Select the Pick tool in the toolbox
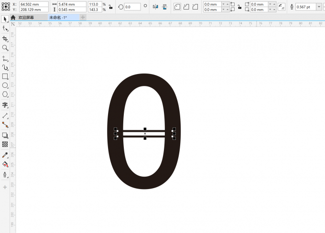This screenshot has height=233, width=325. [5, 19]
